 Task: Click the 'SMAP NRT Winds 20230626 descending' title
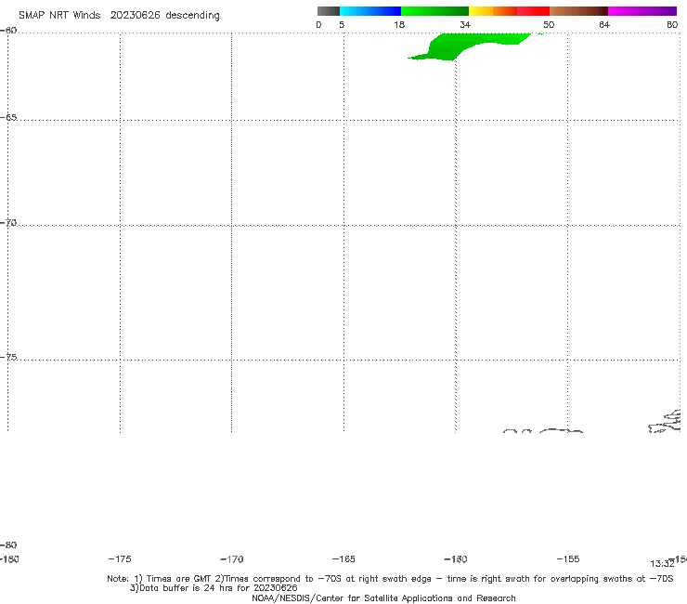[119, 16]
